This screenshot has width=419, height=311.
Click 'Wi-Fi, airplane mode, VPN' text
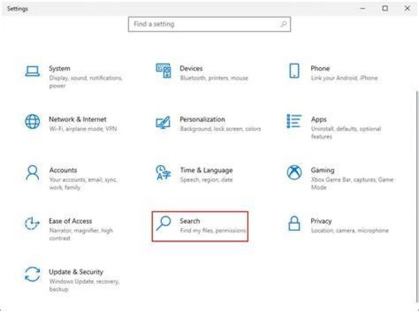(x=83, y=129)
